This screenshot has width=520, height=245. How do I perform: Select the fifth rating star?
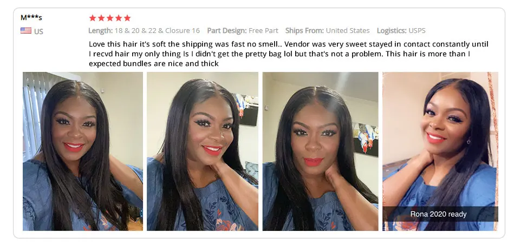[127, 18]
